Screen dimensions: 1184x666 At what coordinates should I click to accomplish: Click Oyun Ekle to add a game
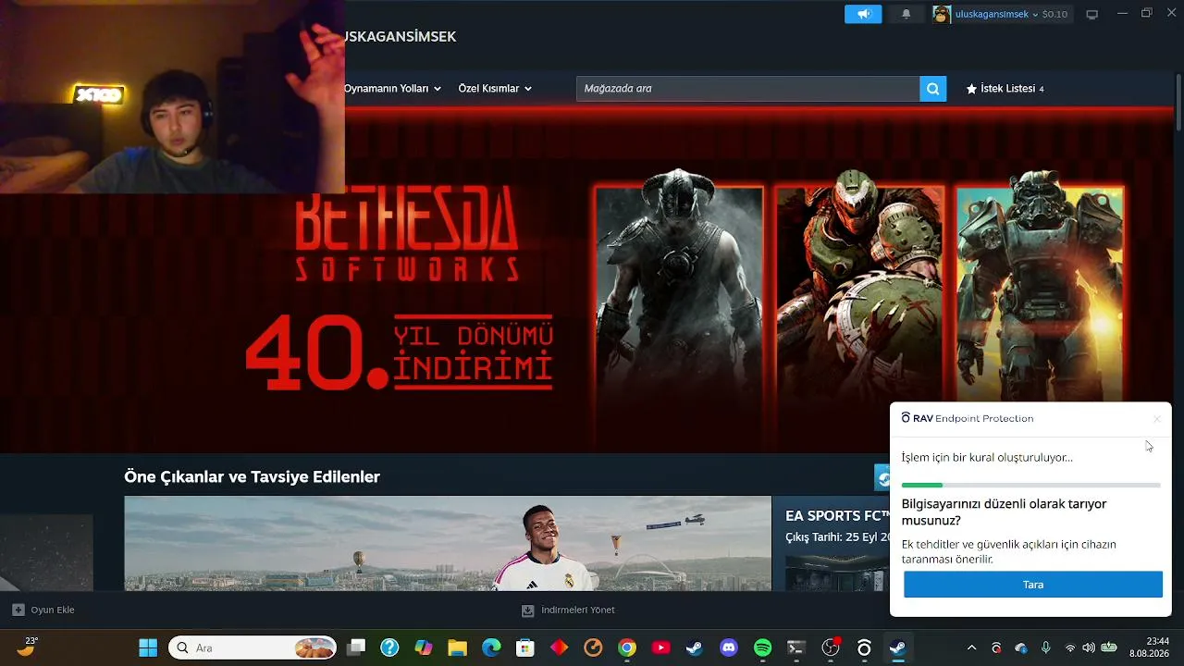click(43, 610)
